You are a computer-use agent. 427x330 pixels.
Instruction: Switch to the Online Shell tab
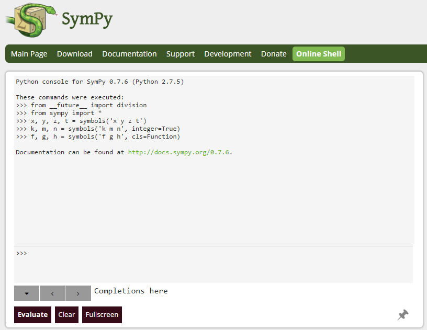pos(319,54)
